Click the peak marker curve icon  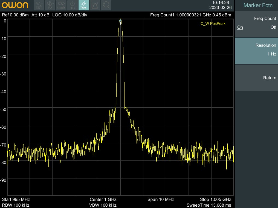click(95, 5)
